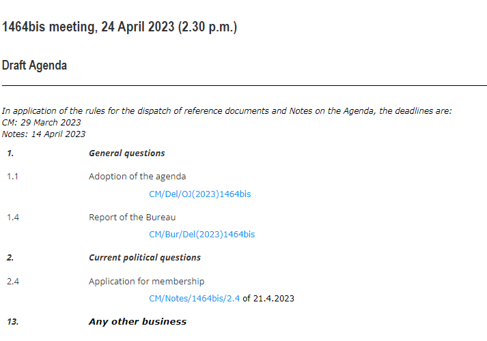Click the 'Report of the Bureau' item
The image size is (487, 341).
click(133, 218)
